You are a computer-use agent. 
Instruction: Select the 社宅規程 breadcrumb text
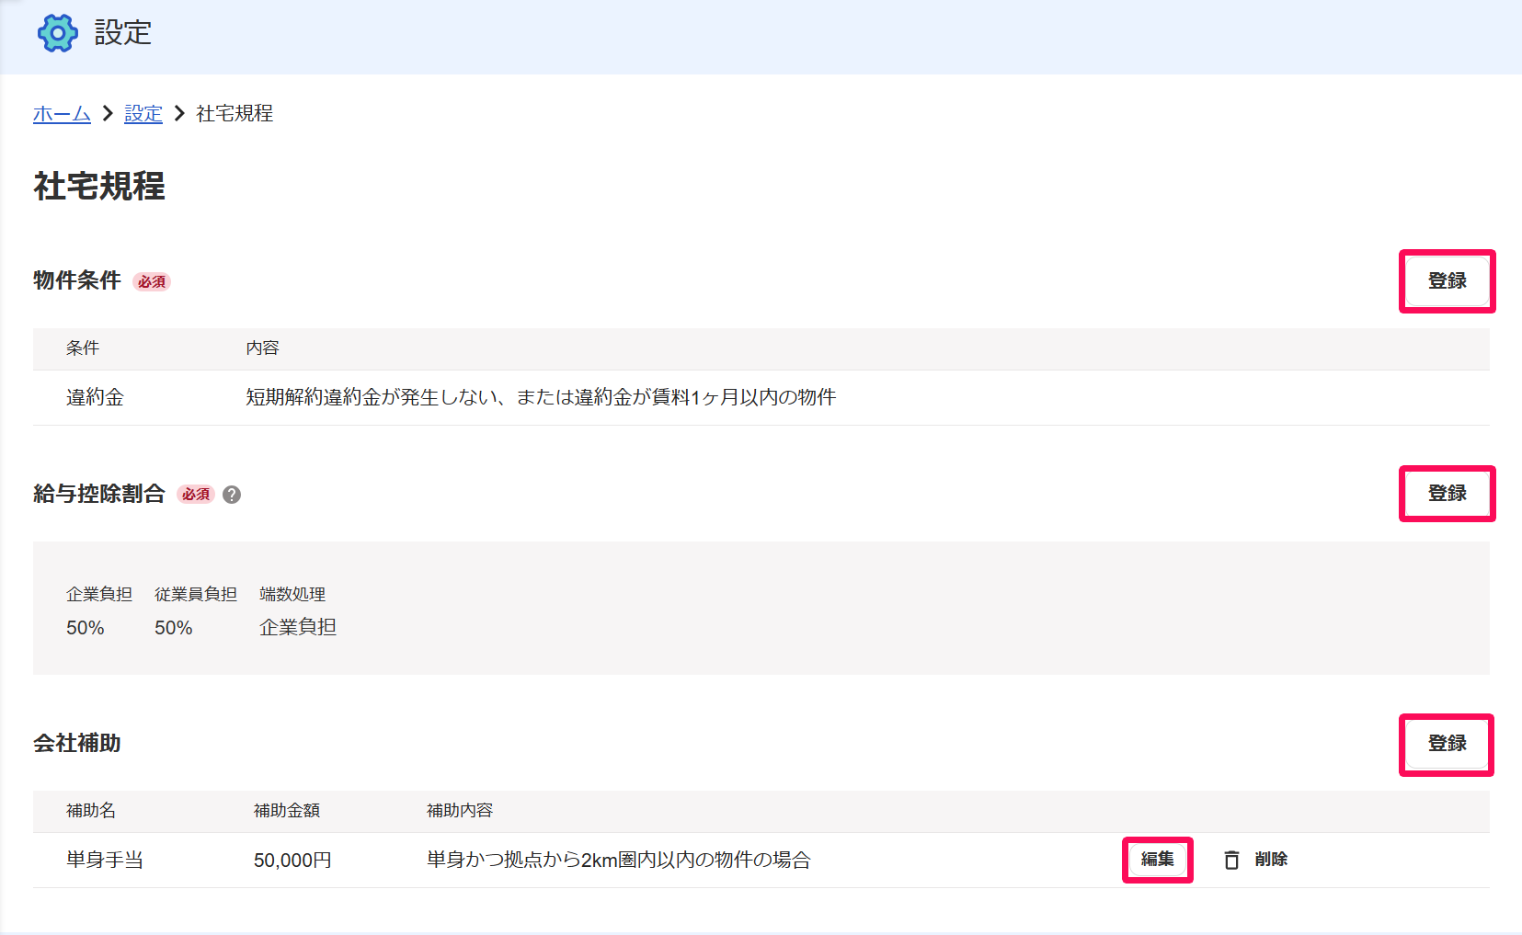click(x=235, y=113)
